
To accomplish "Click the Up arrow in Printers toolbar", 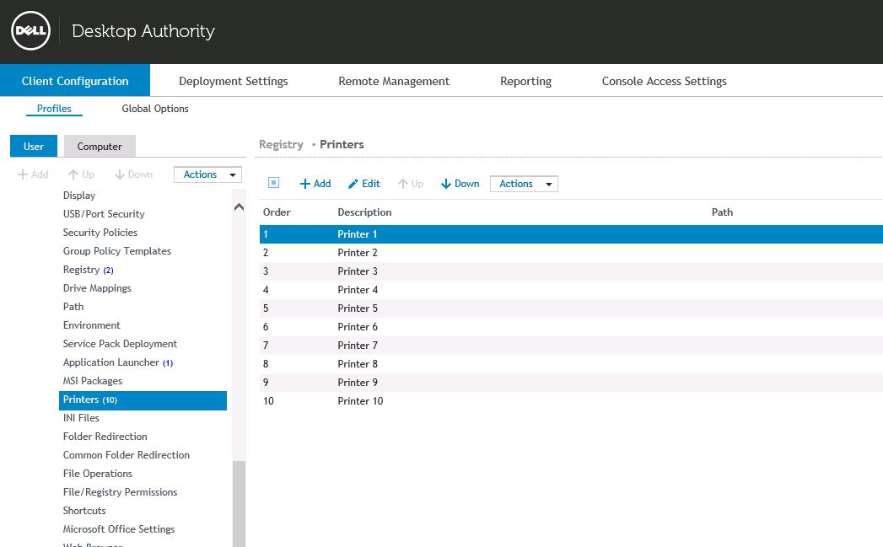I will (403, 184).
